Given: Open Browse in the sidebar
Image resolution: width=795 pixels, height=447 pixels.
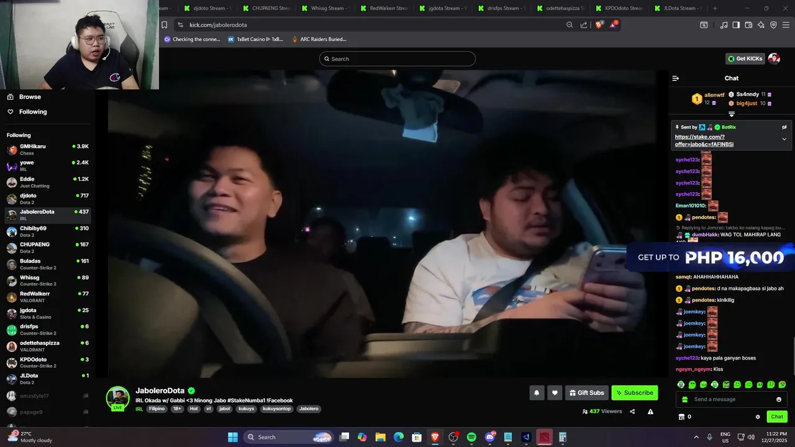Looking at the screenshot, I should pyautogui.click(x=24, y=97).
